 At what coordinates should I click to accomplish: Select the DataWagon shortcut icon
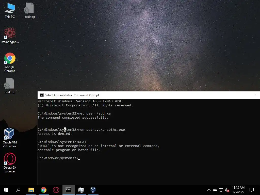(10, 36)
